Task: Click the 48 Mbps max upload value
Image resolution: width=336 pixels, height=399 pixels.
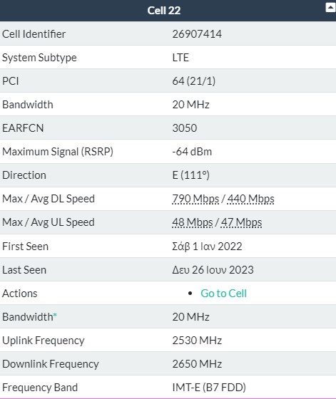Action: tap(193, 222)
